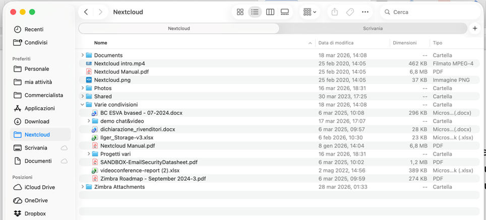The image size is (486, 220).
Task: Expand the Documents folder
Action: point(83,55)
